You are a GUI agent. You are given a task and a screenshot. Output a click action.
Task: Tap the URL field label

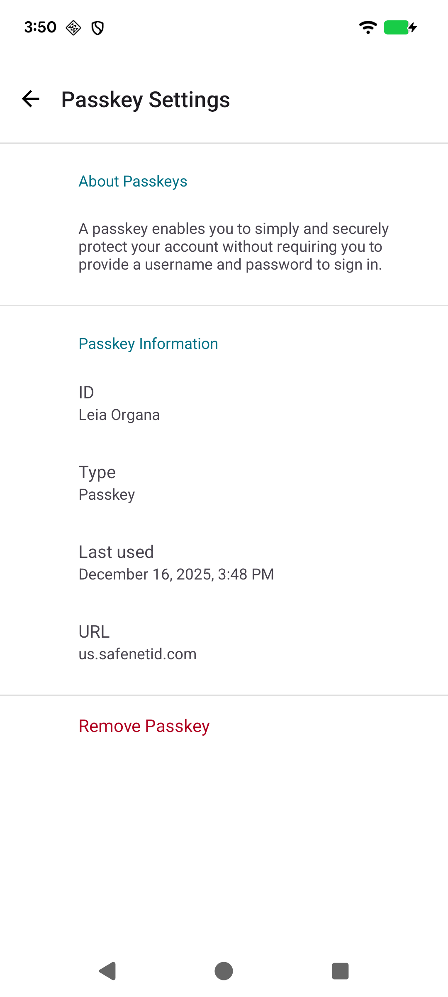click(x=94, y=631)
